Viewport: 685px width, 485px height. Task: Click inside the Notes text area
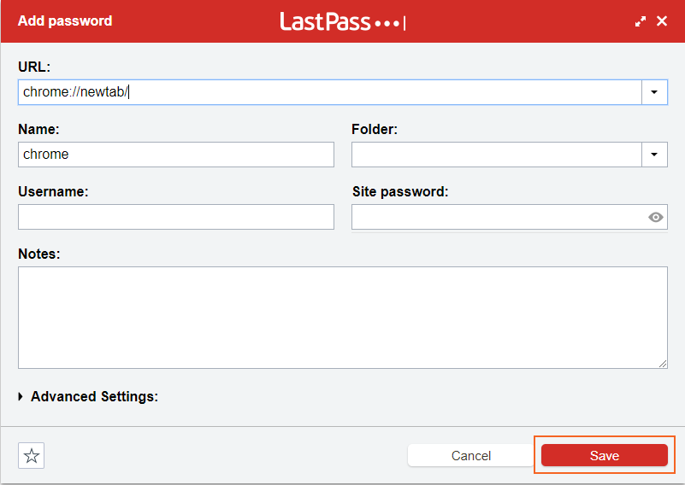(x=342, y=317)
